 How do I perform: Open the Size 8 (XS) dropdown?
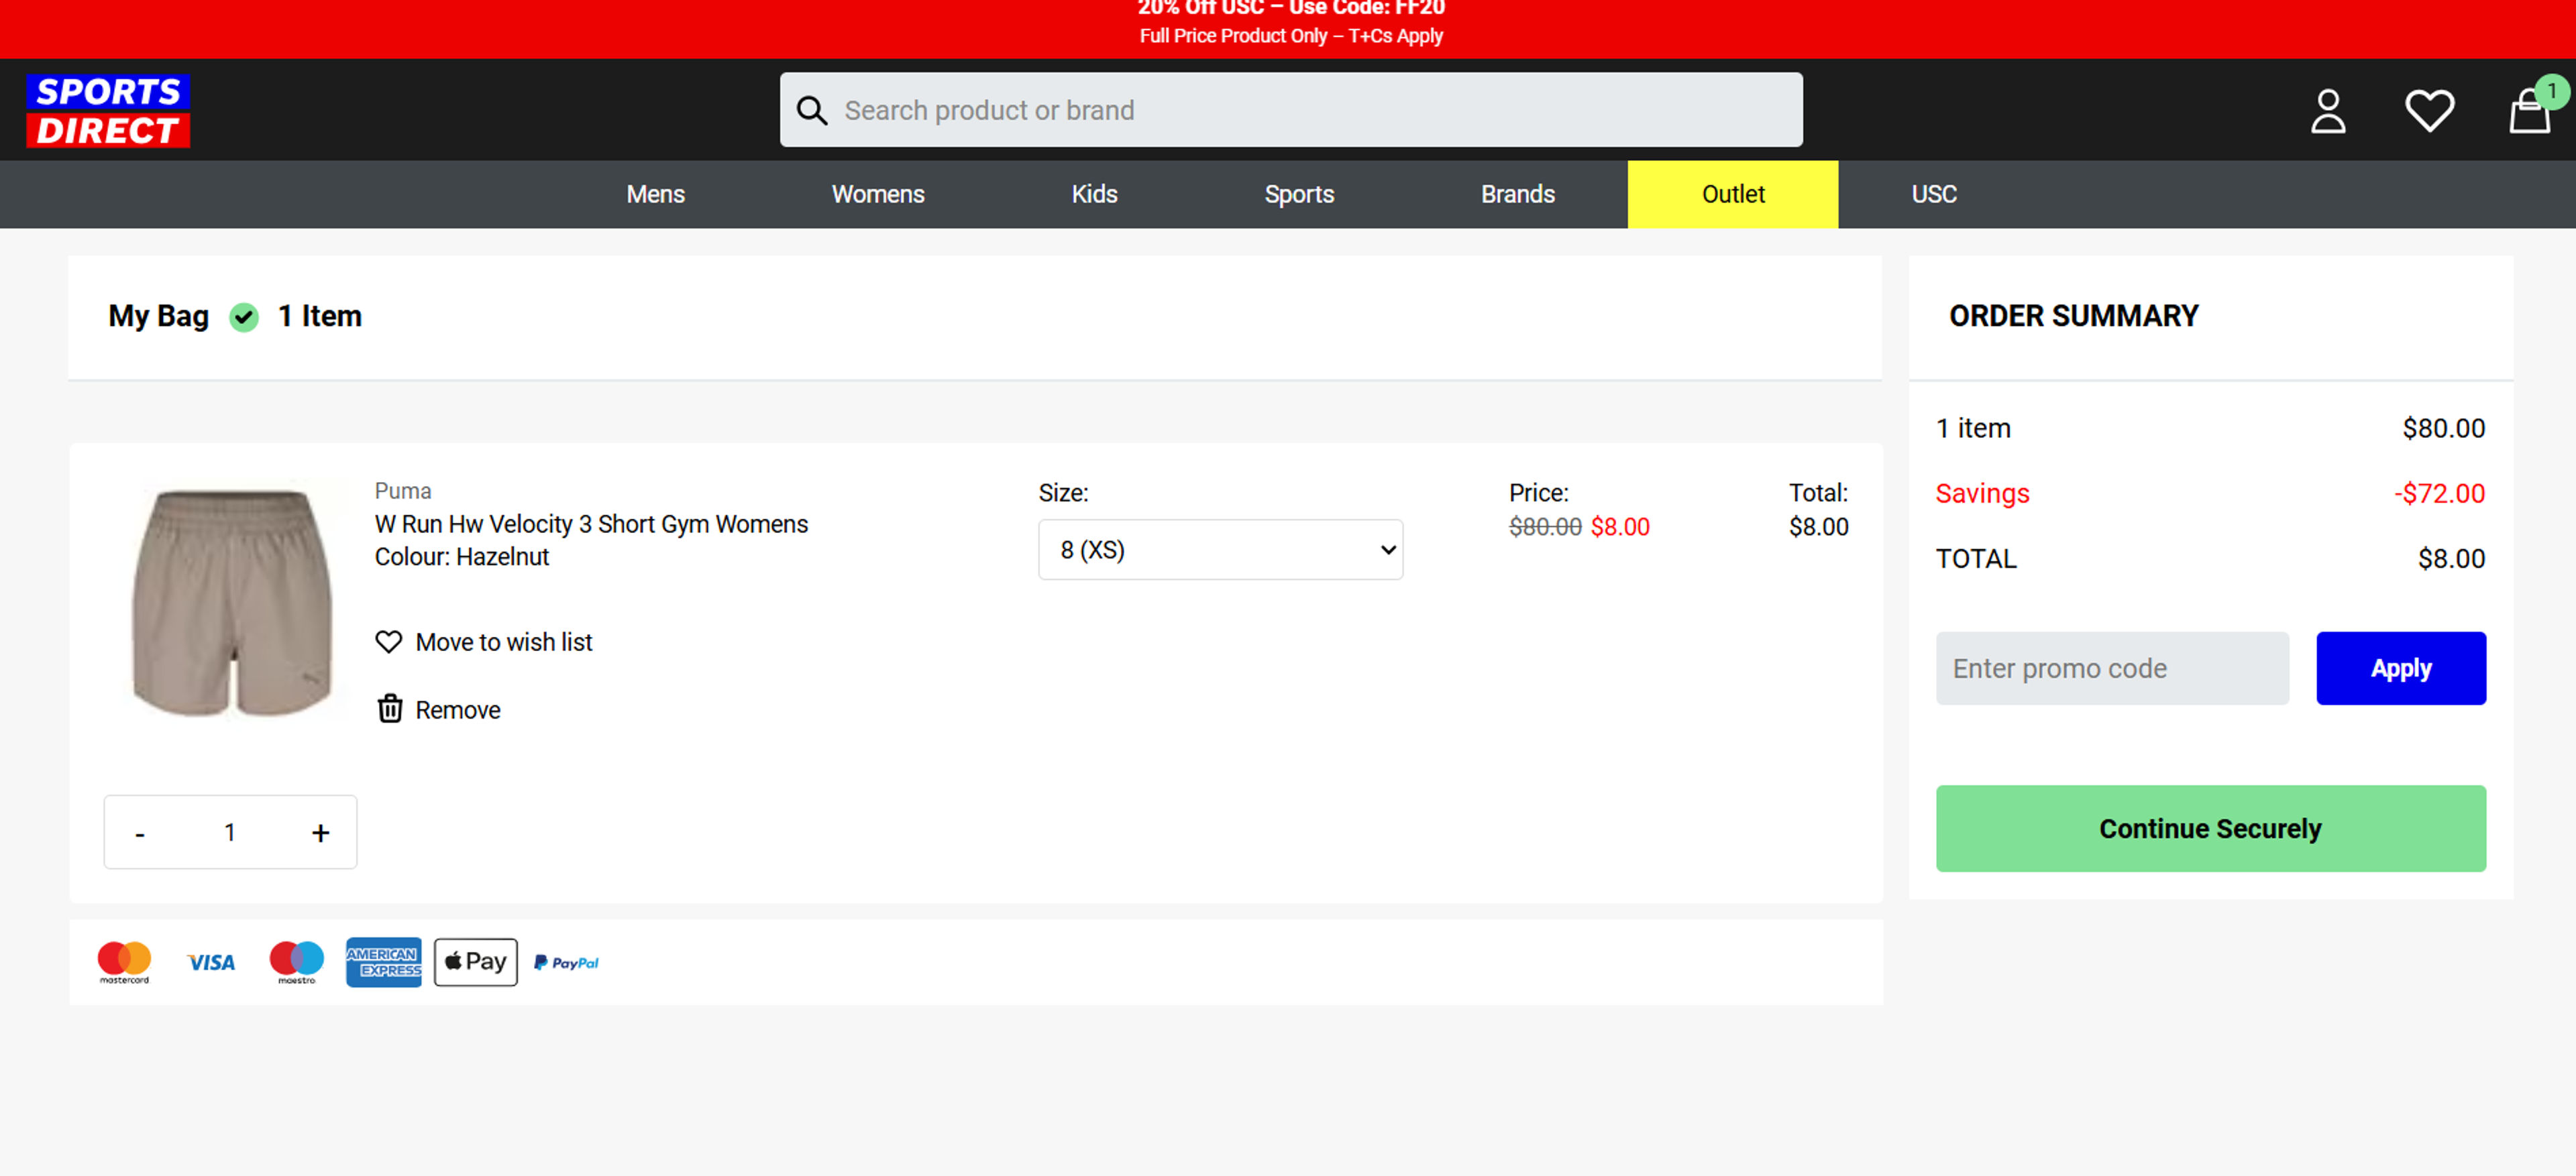click(1220, 550)
